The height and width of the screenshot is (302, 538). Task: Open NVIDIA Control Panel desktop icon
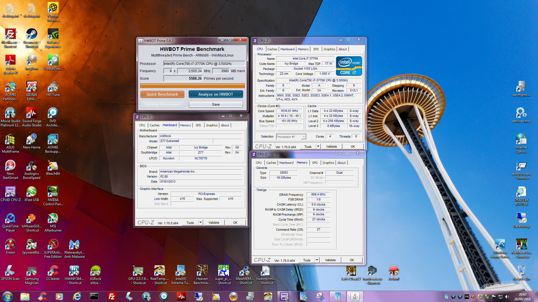(x=53, y=196)
